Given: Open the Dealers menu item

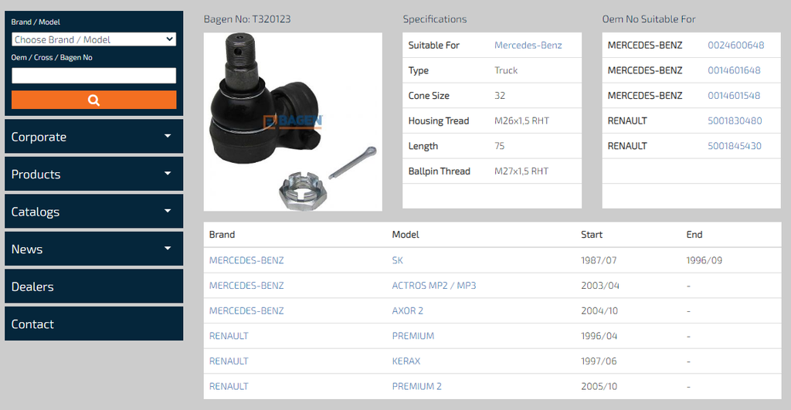Looking at the screenshot, I should [x=93, y=286].
